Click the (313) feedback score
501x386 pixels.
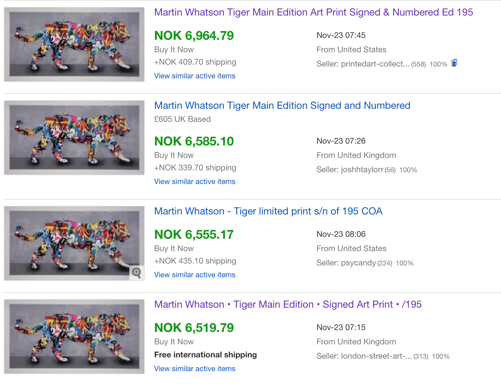421,356
